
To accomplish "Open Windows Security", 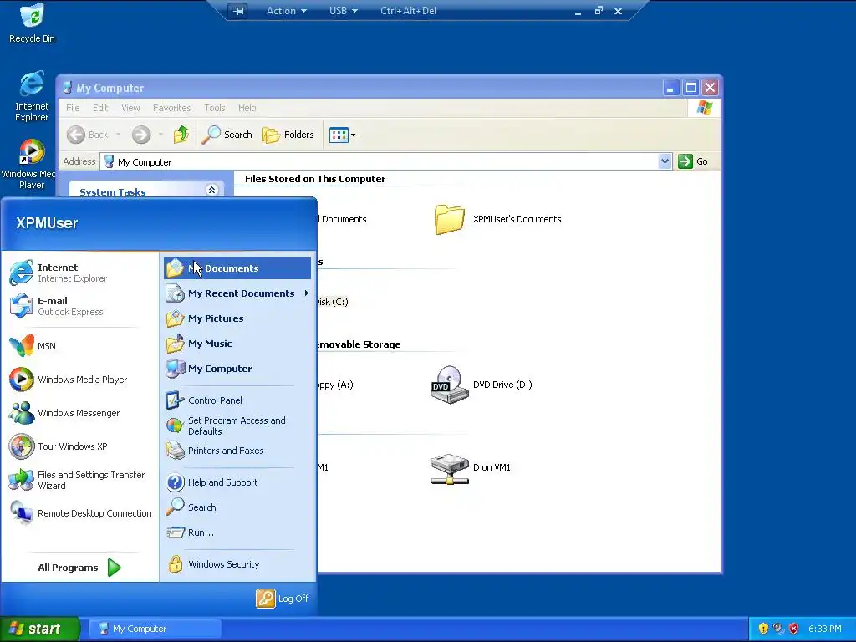I will [237, 564].
